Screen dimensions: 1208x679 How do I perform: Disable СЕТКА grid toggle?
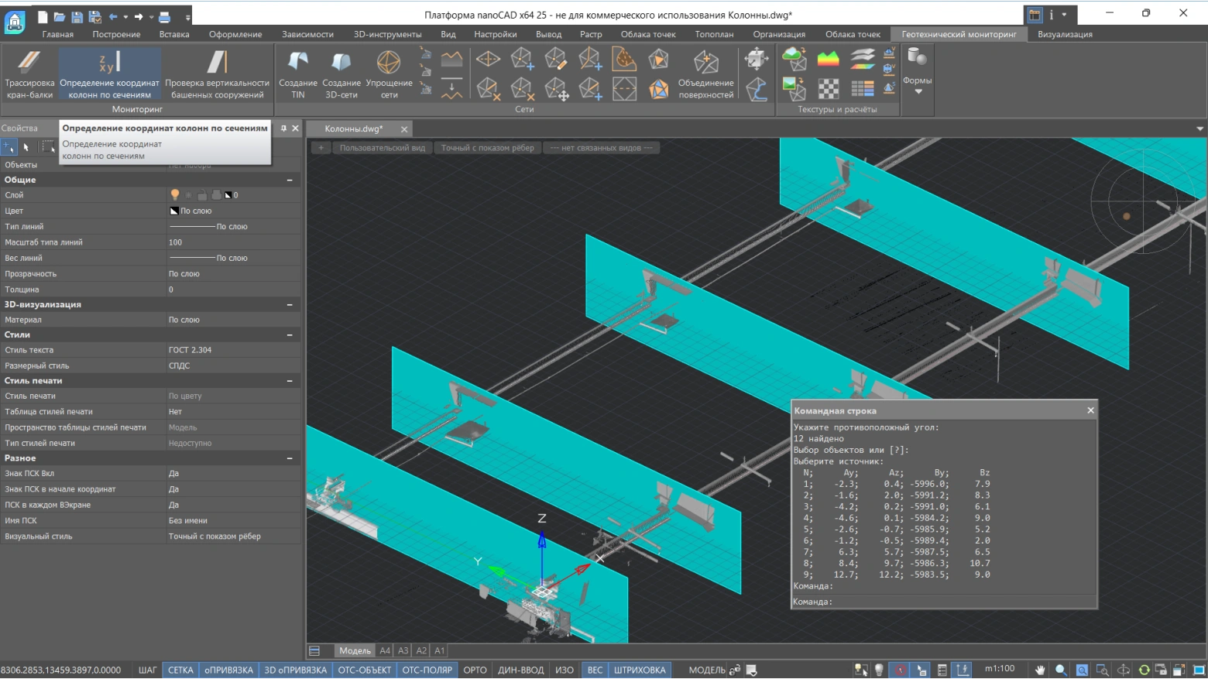coord(180,670)
